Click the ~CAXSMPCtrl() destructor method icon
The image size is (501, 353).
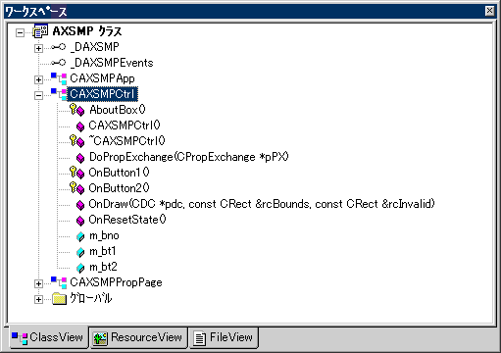(77, 141)
